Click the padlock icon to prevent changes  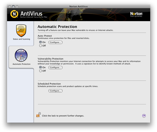[38, 115]
